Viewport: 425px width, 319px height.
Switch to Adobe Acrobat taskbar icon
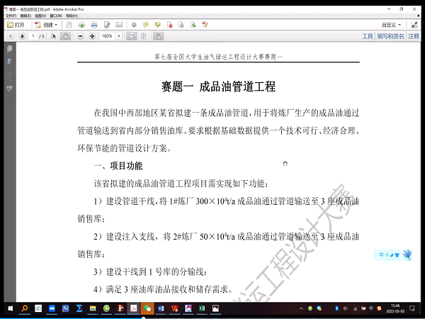click(134, 308)
